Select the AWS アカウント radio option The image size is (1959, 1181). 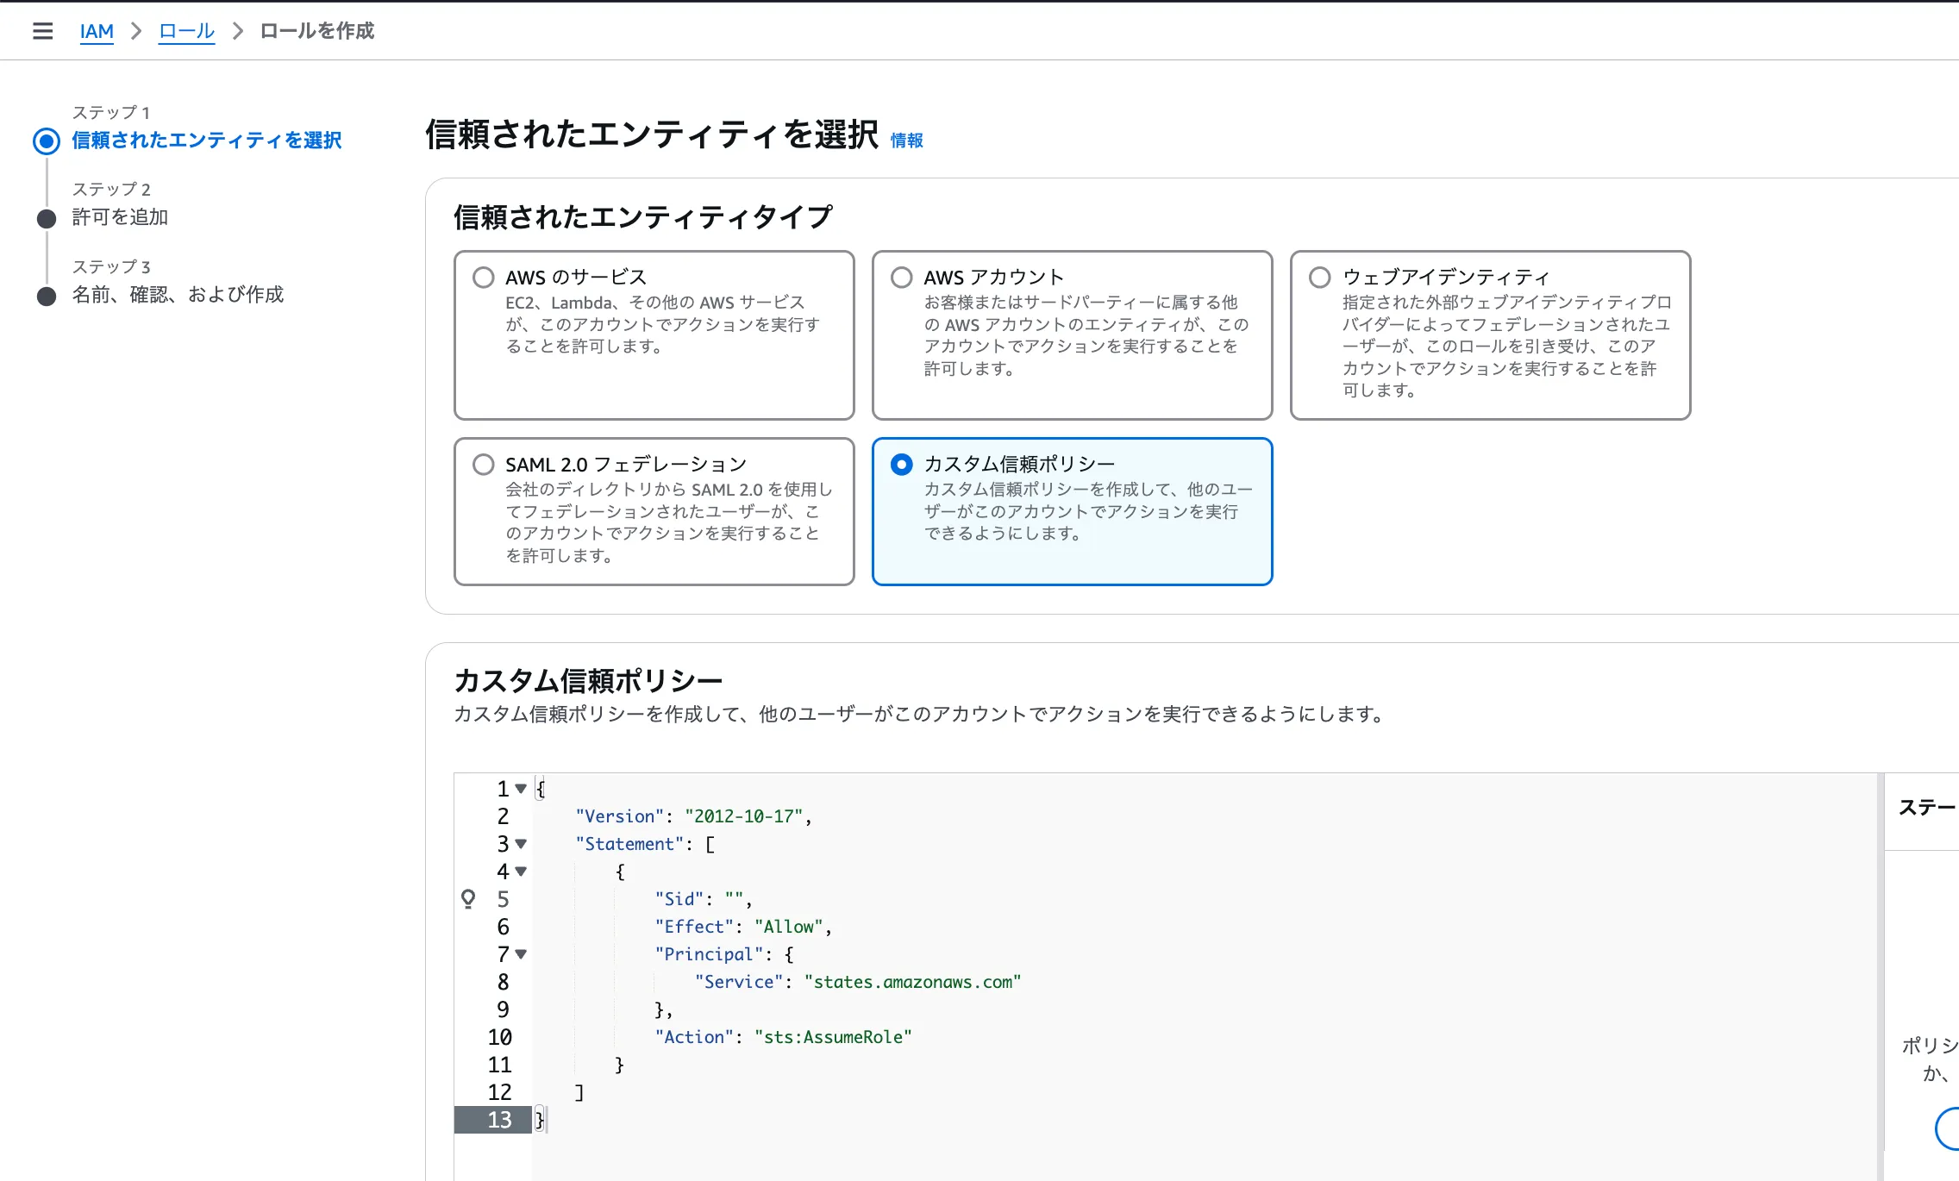902,278
